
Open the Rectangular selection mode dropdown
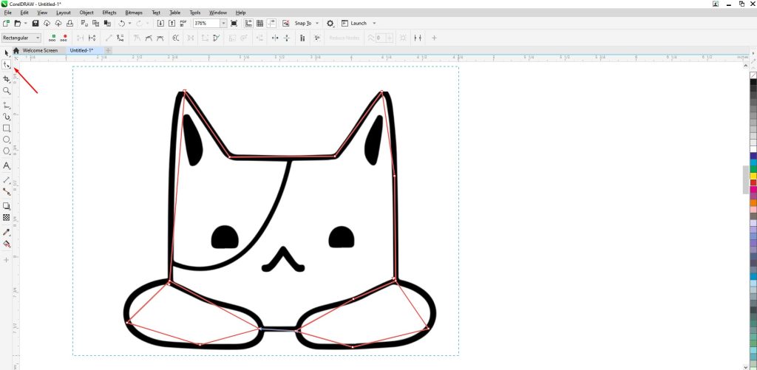(21, 38)
